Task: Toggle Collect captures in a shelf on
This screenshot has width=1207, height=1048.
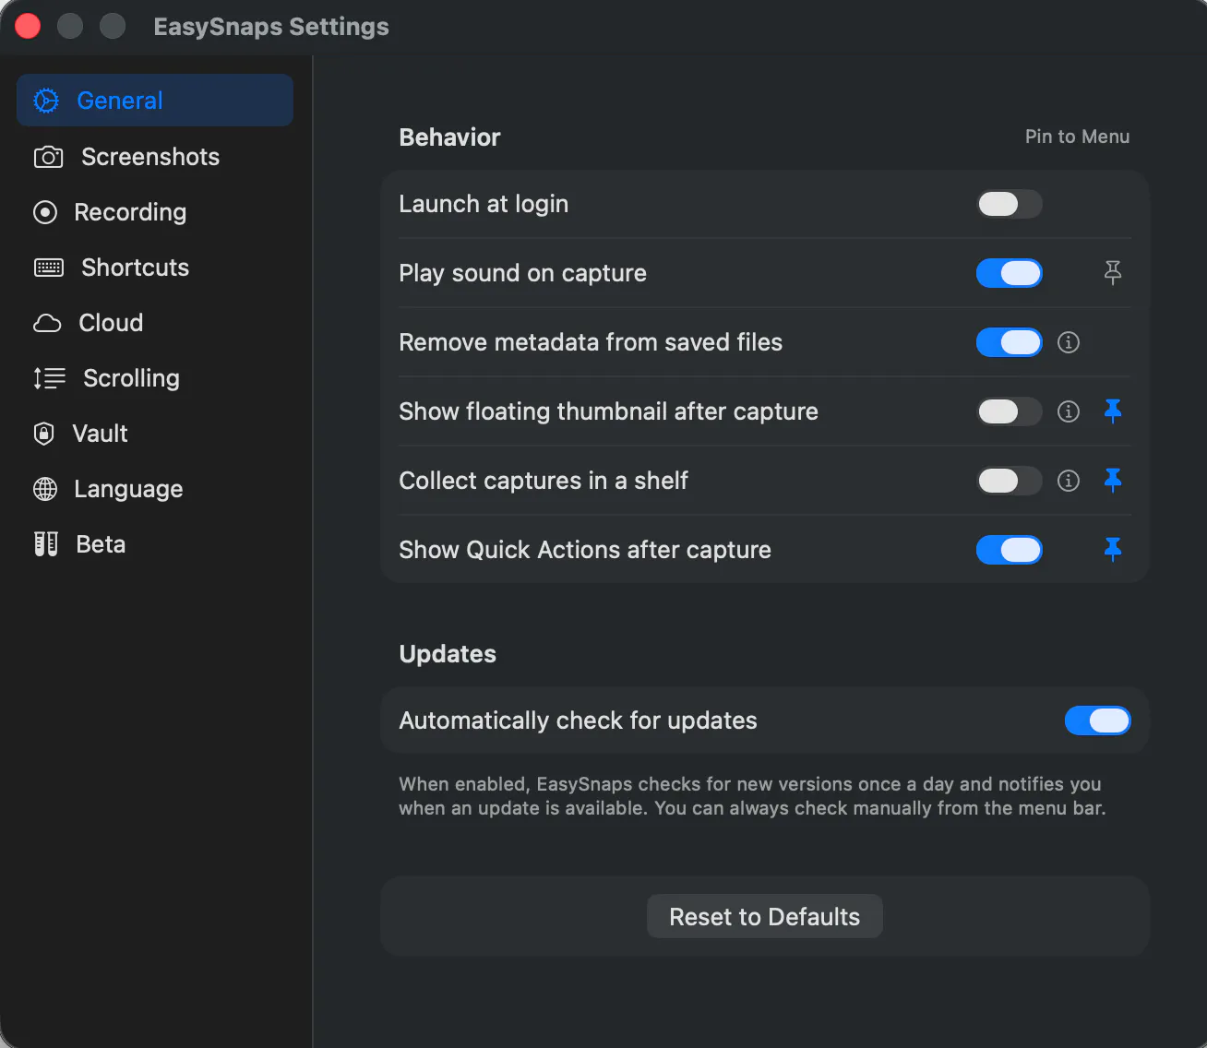Action: coord(1010,481)
